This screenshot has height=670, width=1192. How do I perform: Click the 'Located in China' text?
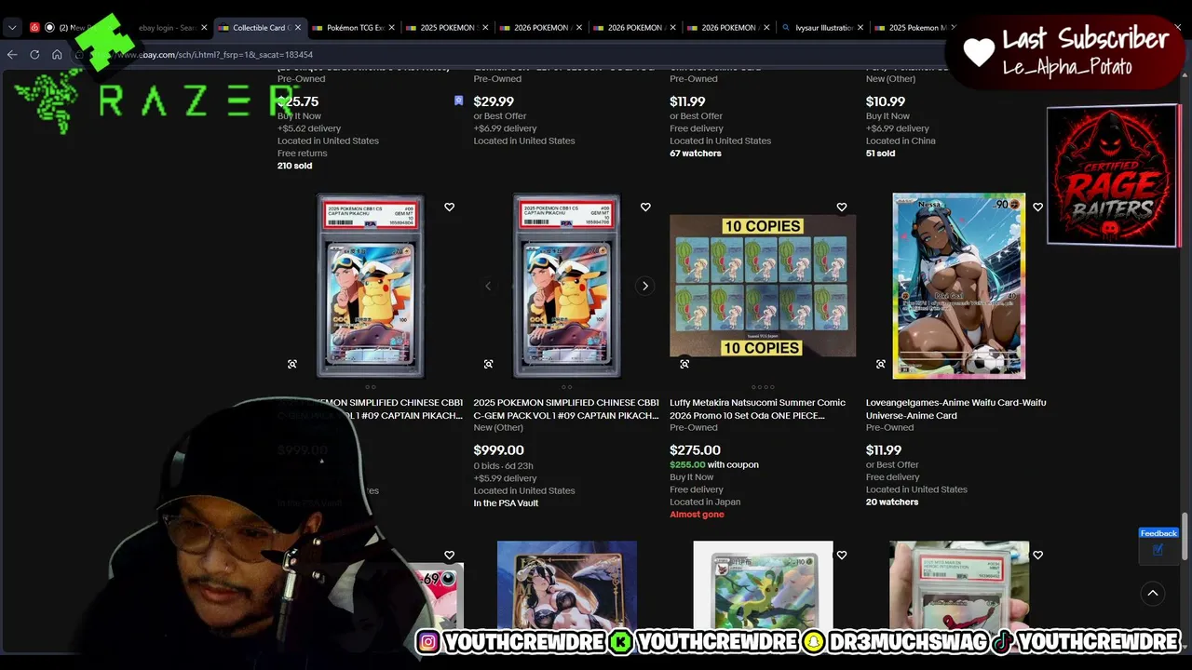point(901,141)
